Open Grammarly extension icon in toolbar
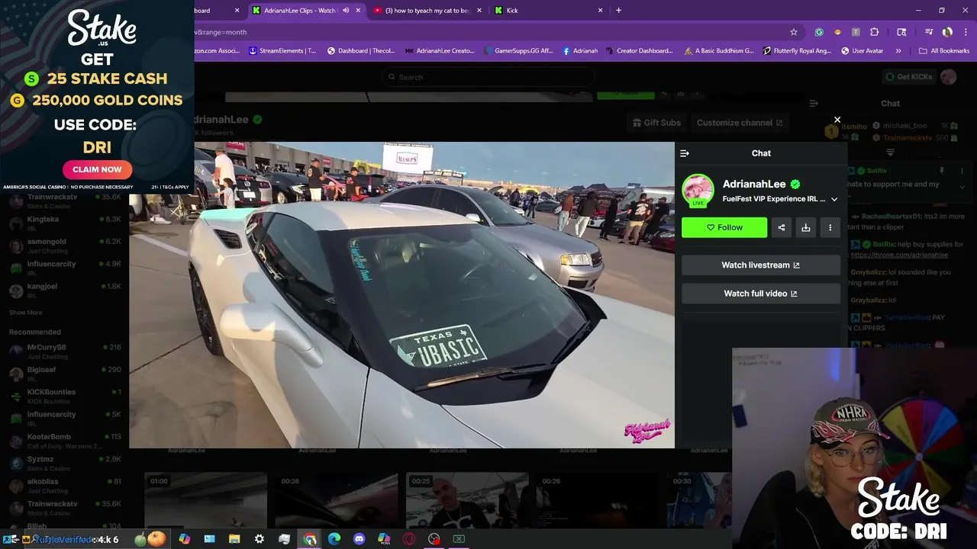Image resolution: width=977 pixels, height=549 pixels. 819,32
